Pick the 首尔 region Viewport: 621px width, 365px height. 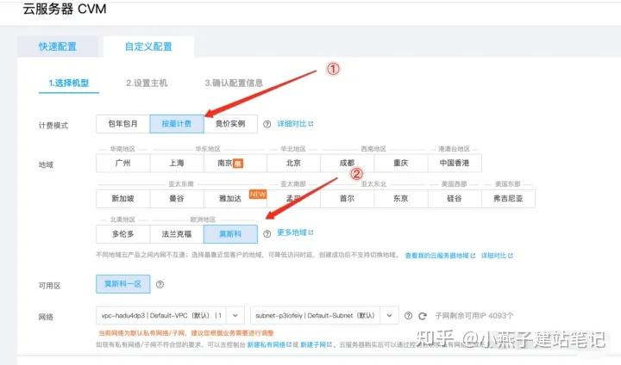pos(347,199)
